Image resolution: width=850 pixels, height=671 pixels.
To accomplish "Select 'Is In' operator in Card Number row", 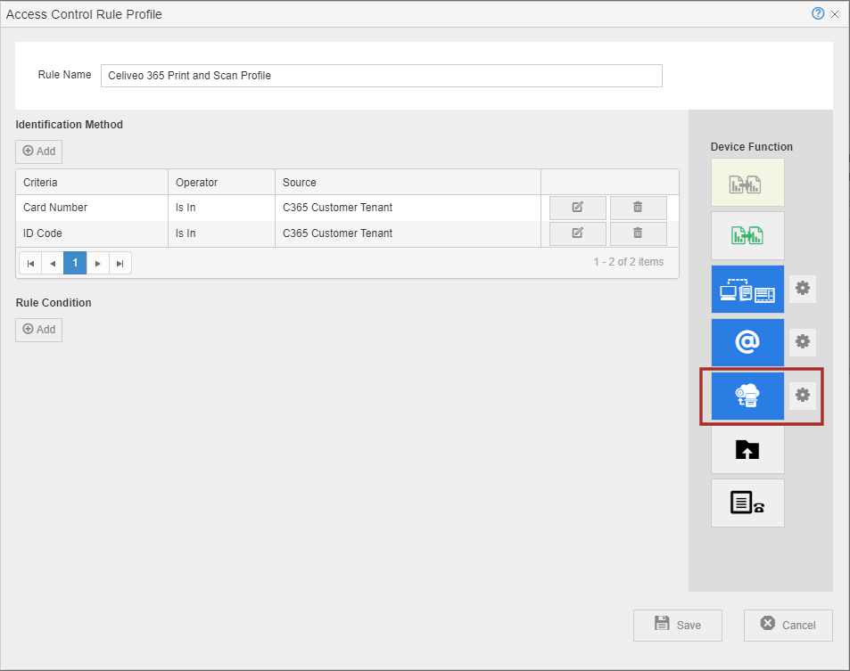I will coord(222,208).
